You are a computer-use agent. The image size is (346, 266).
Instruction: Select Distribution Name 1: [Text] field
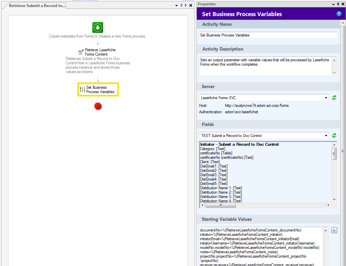coord(221,188)
